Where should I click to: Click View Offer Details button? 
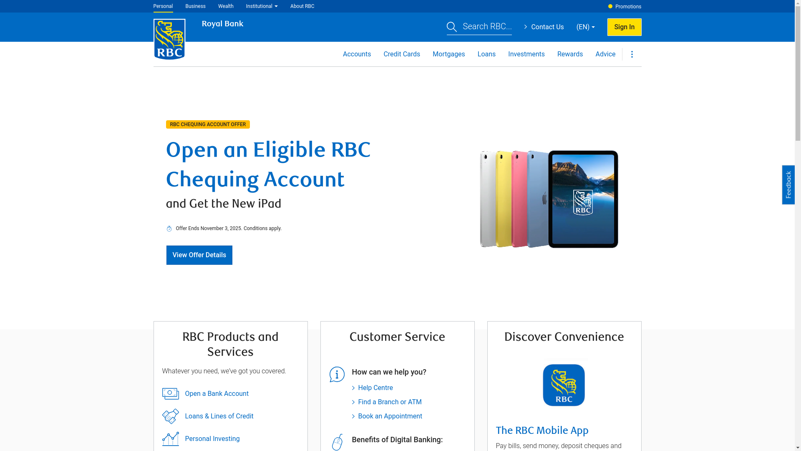coord(199,255)
